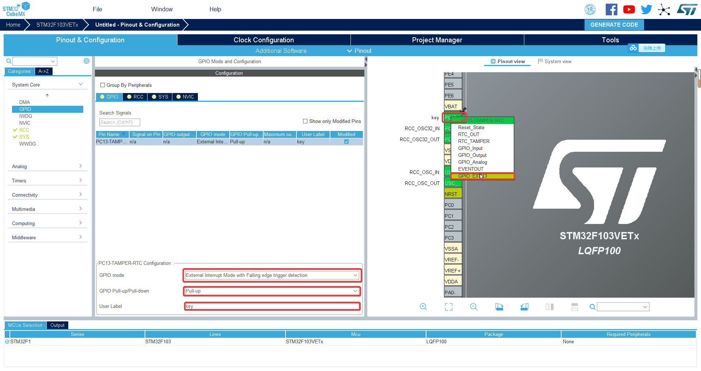The image size is (701, 371).
Task: Select the RCC configuration tab
Action: pos(135,97)
